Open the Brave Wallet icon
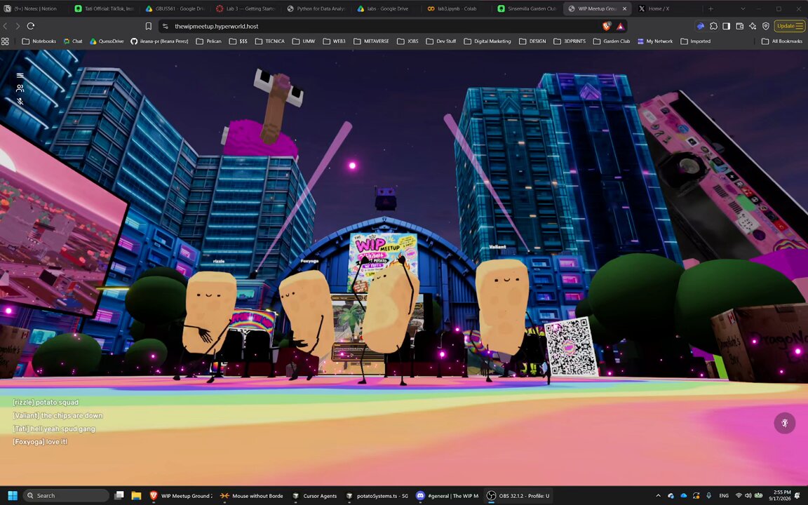808x505 pixels. pyautogui.click(x=739, y=26)
